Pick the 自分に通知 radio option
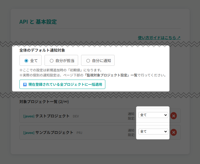Screen dimensions: 200x164 pyautogui.click(x=88, y=61)
